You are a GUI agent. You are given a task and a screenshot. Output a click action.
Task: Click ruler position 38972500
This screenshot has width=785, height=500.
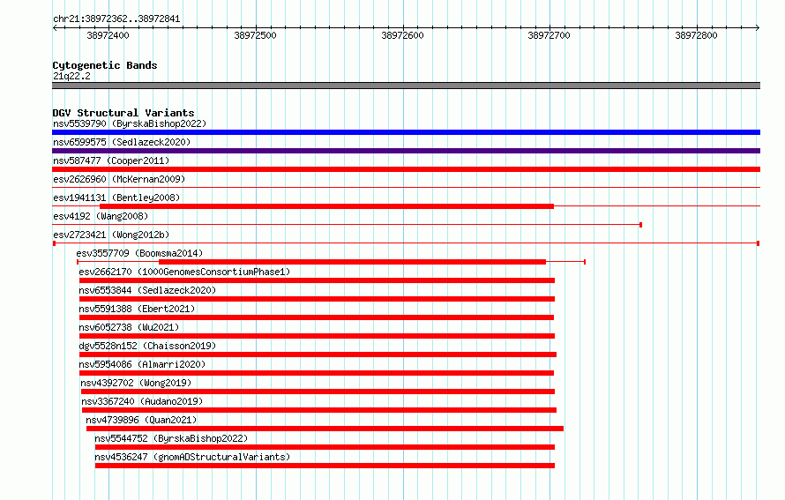click(x=255, y=35)
